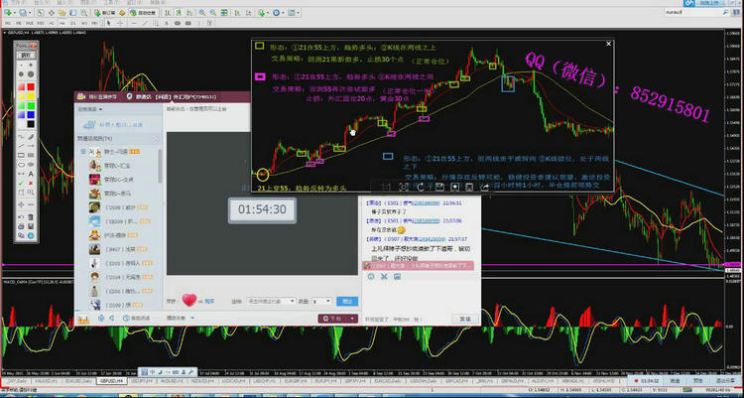
Task: Click the red heart gift icon
Action: tap(188, 300)
